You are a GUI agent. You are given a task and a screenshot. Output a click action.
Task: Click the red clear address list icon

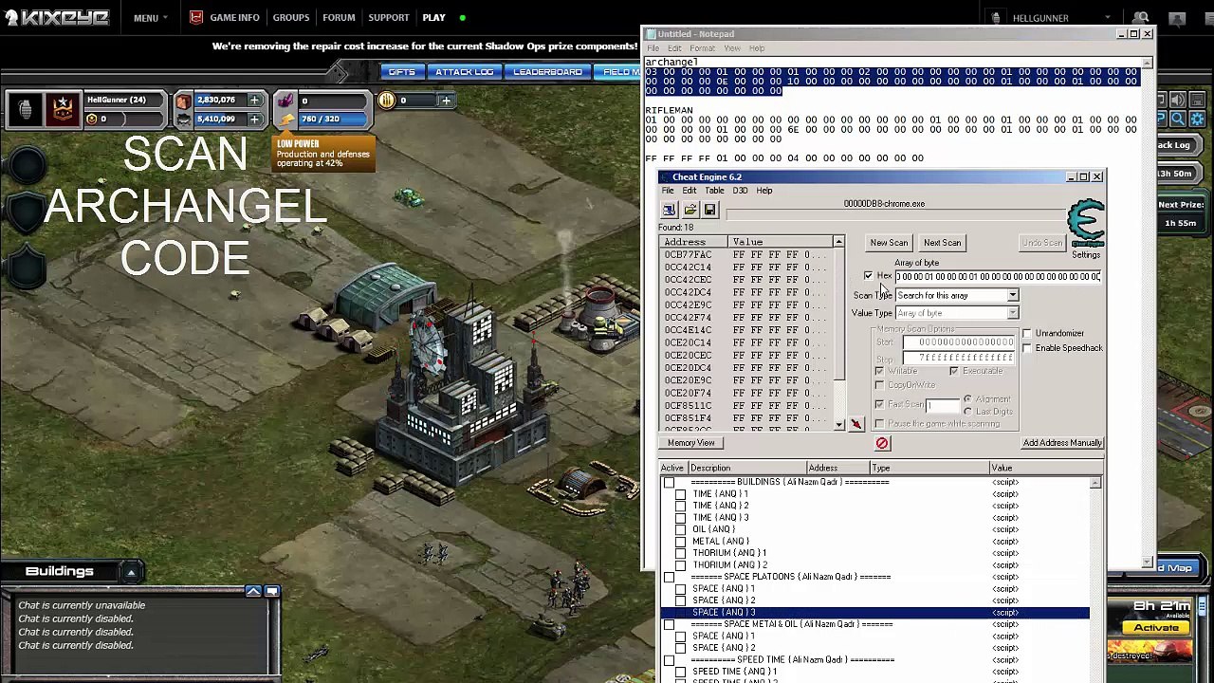[x=882, y=443]
